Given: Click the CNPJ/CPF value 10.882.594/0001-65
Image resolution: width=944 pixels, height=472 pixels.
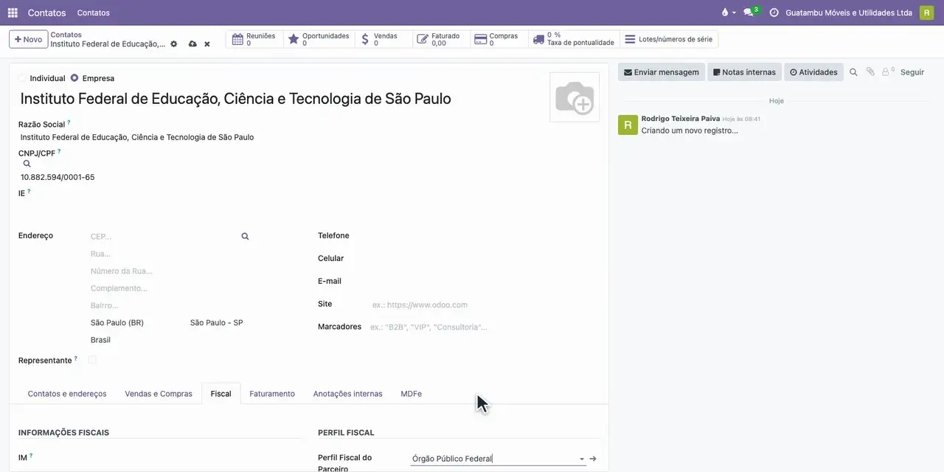Looking at the screenshot, I should 58,177.
